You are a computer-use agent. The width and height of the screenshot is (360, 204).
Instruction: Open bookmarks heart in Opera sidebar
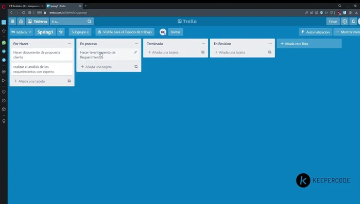pyautogui.click(x=4, y=92)
